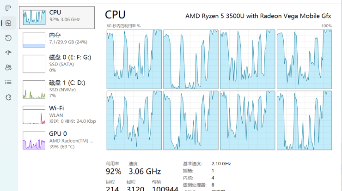This screenshot has height=191, width=342.
Task: Click the CPU mini graph thumbnail
Action: tap(34, 17)
